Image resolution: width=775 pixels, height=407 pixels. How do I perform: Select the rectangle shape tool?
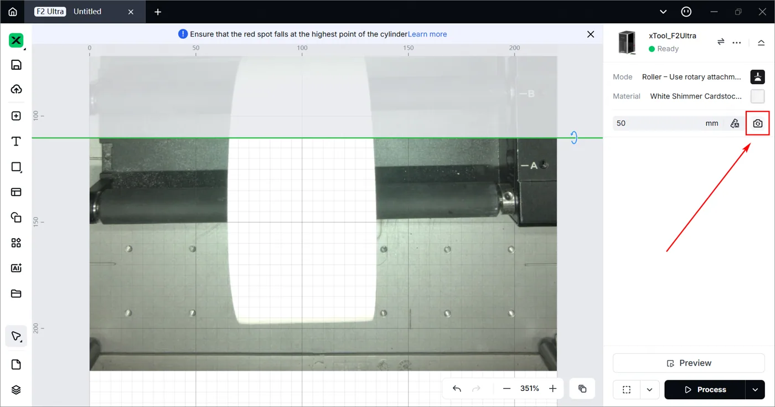(x=16, y=167)
